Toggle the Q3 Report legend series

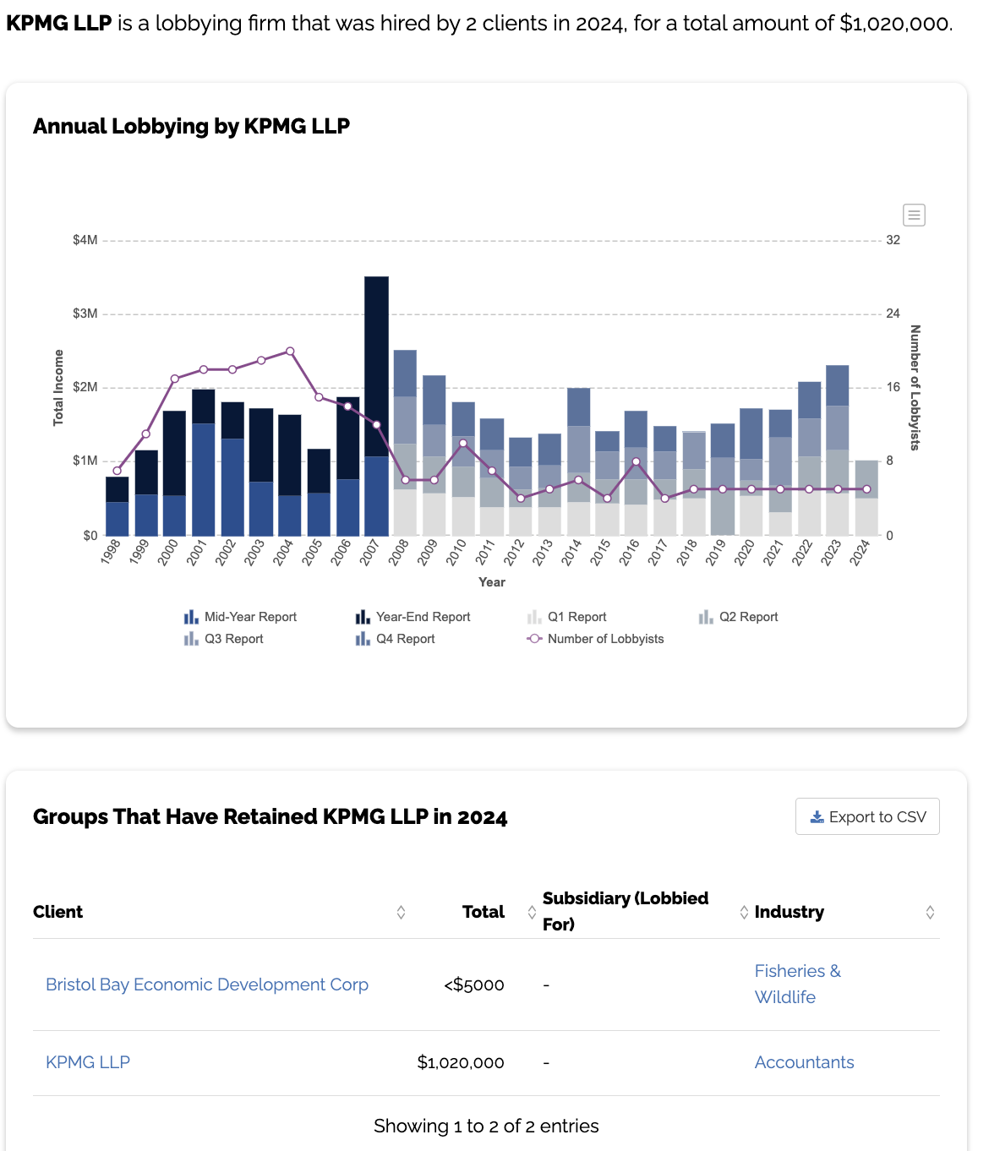point(223,639)
